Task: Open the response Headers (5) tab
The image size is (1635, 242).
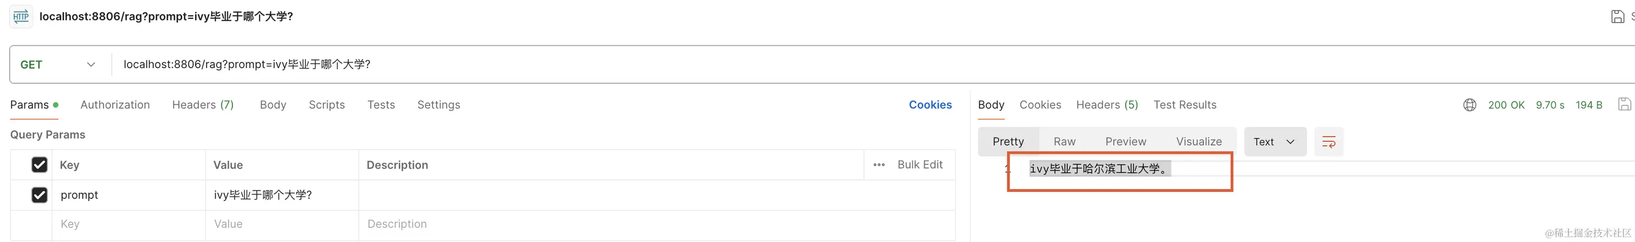Action: tap(1107, 105)
